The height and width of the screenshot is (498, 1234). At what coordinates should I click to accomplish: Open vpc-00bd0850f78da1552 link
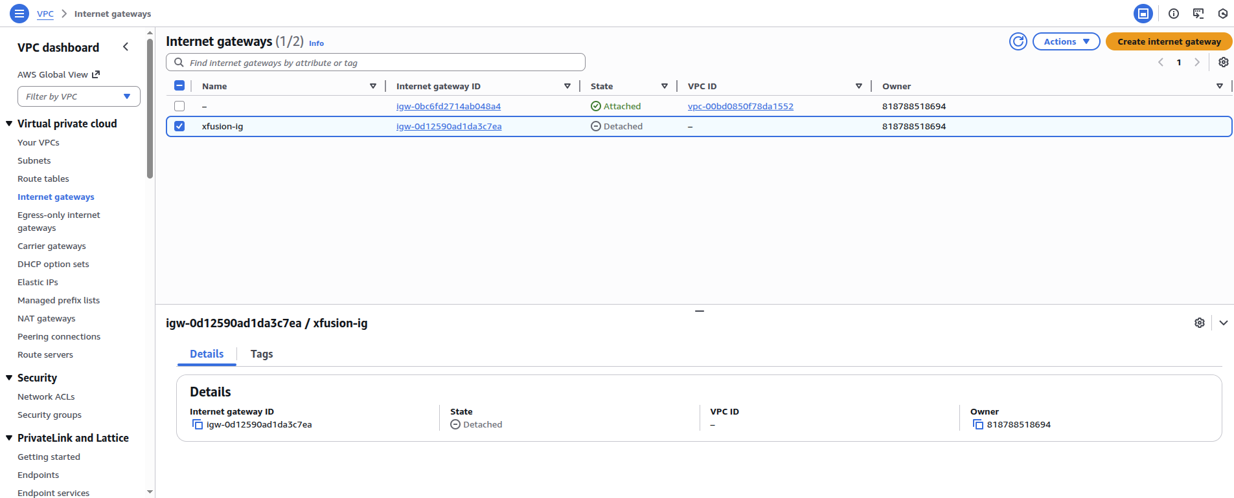point(740,106)
